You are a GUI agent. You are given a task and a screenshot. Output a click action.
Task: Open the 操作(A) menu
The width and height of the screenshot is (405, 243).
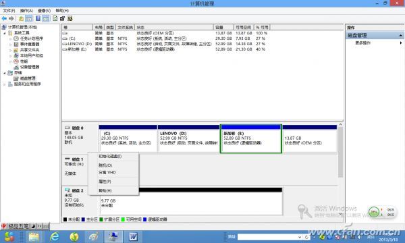[26, 11]
